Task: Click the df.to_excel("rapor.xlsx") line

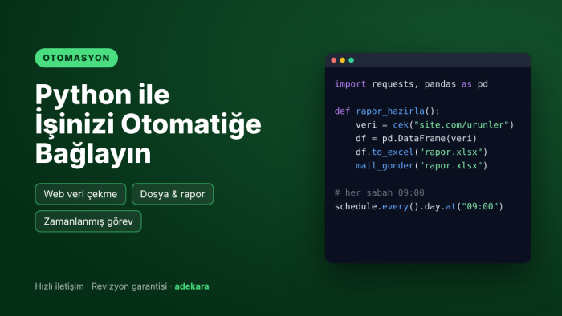Action: point(421,152)
